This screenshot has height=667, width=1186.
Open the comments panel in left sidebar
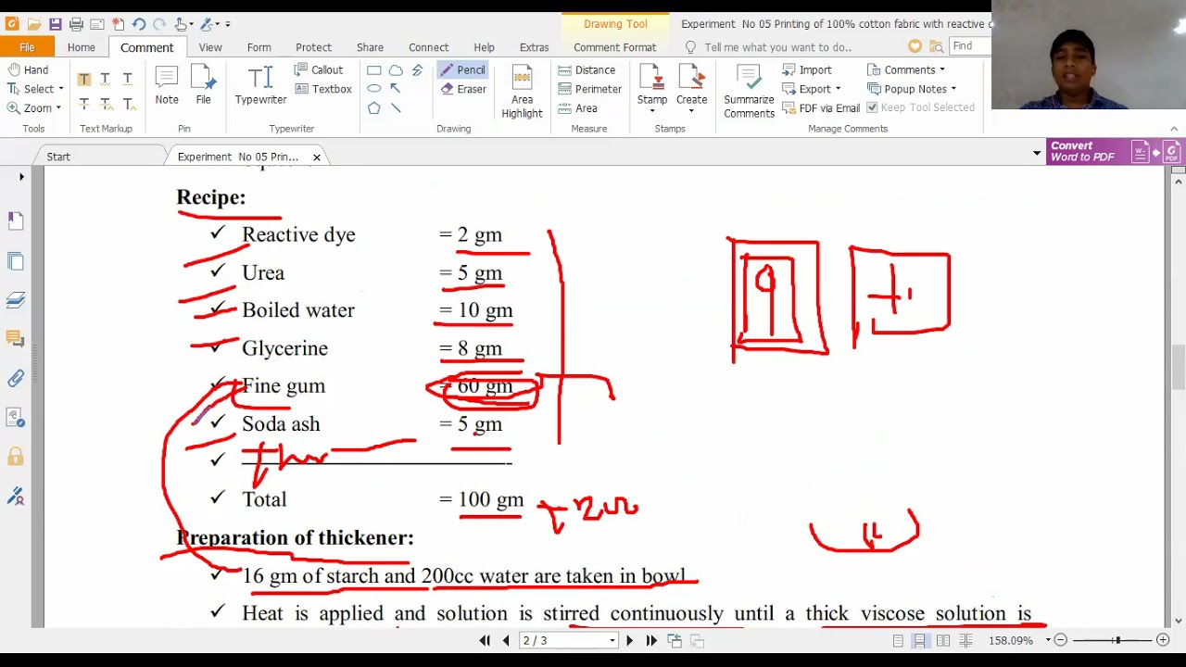[x=16, y=339]
